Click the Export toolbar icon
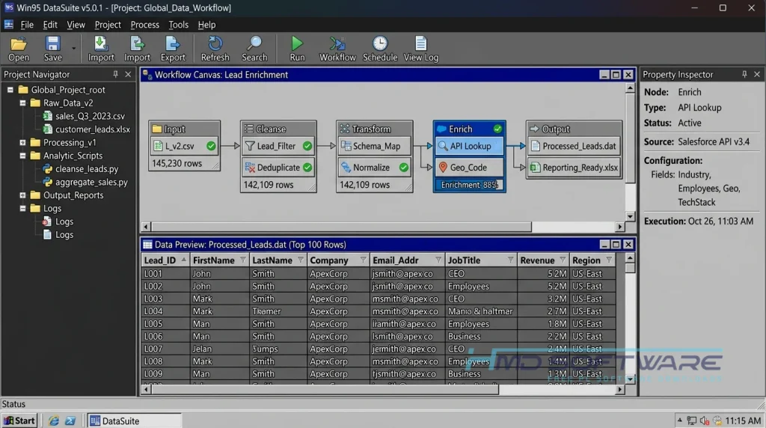 [x=173, y=49]
